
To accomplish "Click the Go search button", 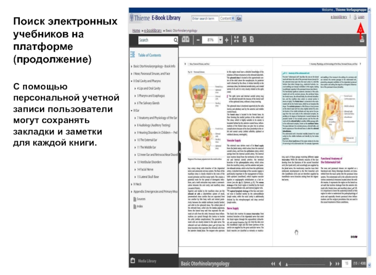I will [239, 18].
